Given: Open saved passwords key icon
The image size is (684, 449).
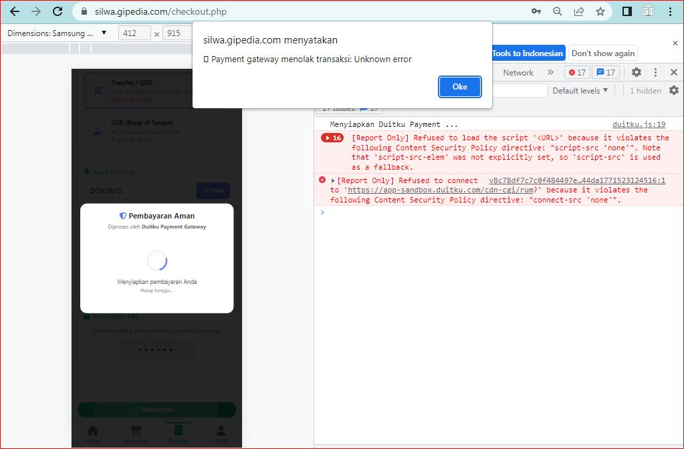Looking at the screenshot, I should [536, 11].
